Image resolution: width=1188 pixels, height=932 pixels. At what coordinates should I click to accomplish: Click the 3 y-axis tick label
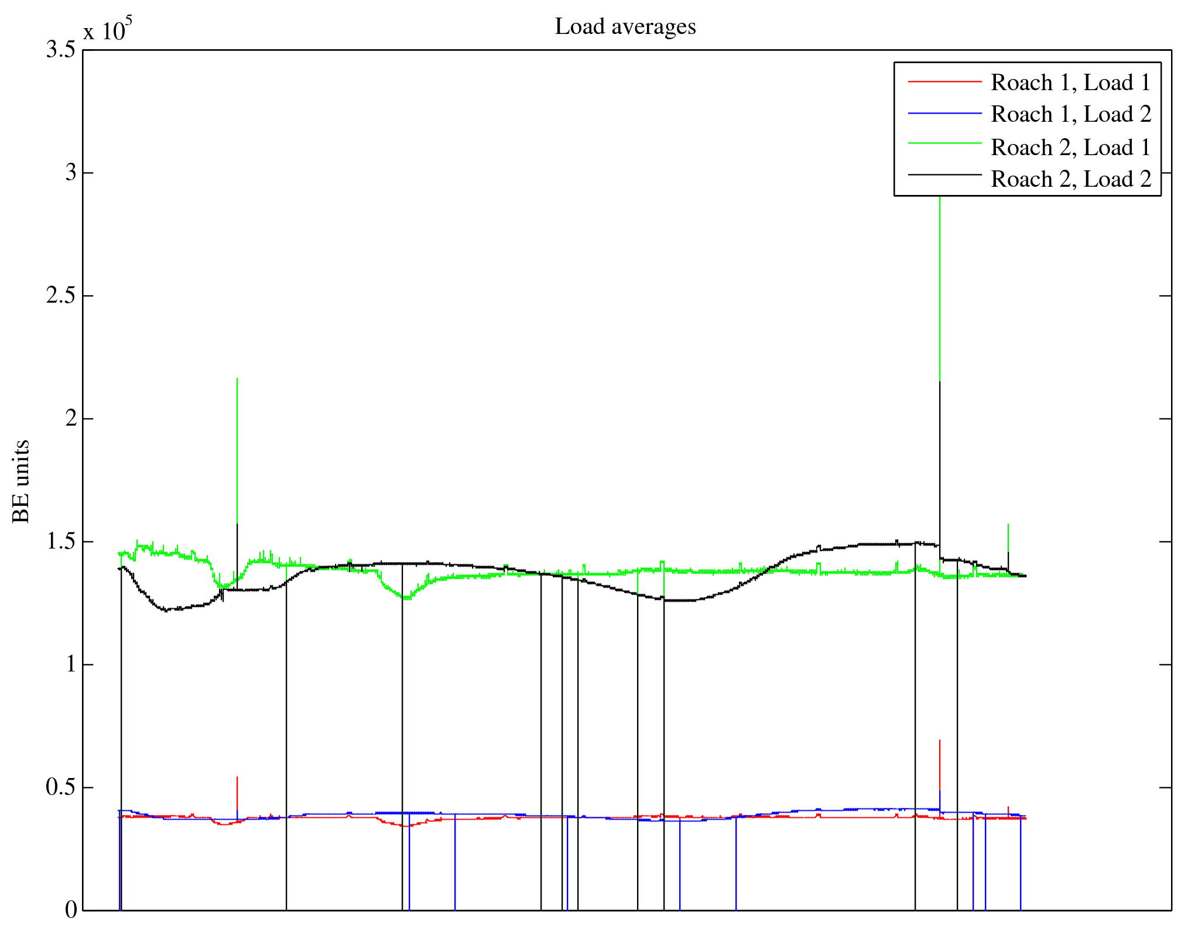tap(70, 173)
